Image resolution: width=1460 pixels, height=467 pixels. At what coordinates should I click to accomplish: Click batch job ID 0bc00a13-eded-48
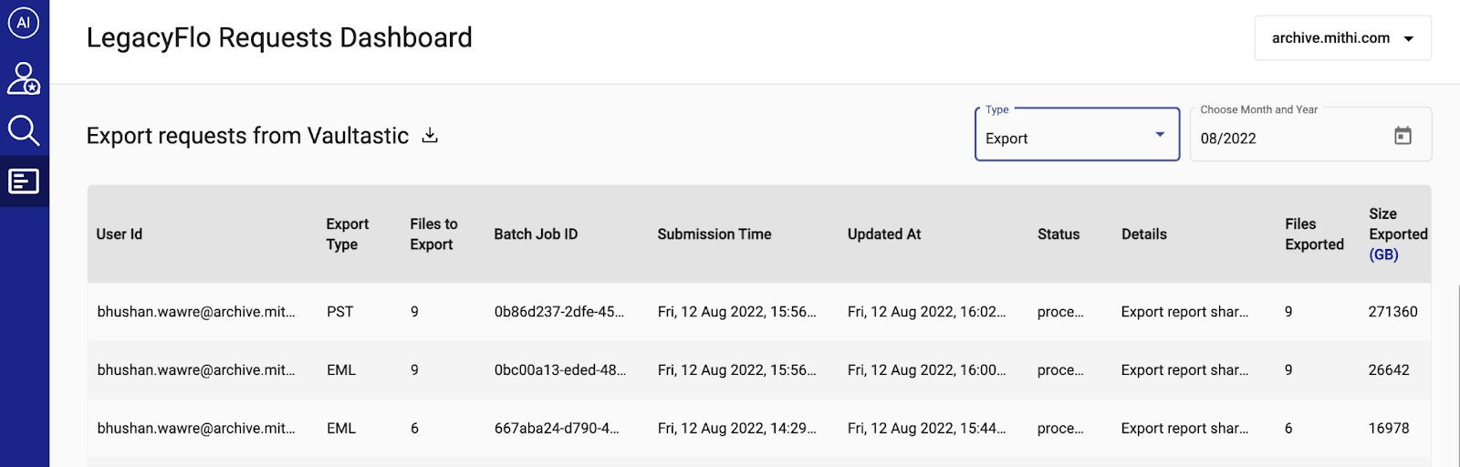point(559,370)
